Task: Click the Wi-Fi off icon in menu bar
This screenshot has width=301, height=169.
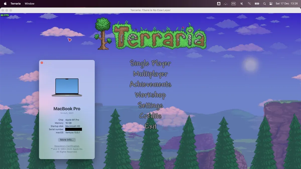Action: tap(249, 4)
